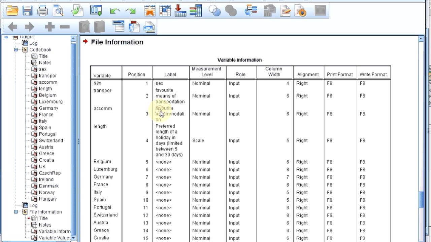Select Luxemburg in the outline pane
The height and width of the screenshot is (242, 431).
pos(51,102)
